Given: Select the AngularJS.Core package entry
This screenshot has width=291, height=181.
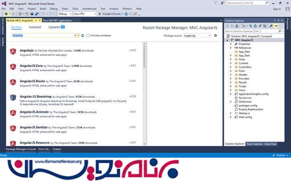Looking at the screenshot, I should click(75, 68).
